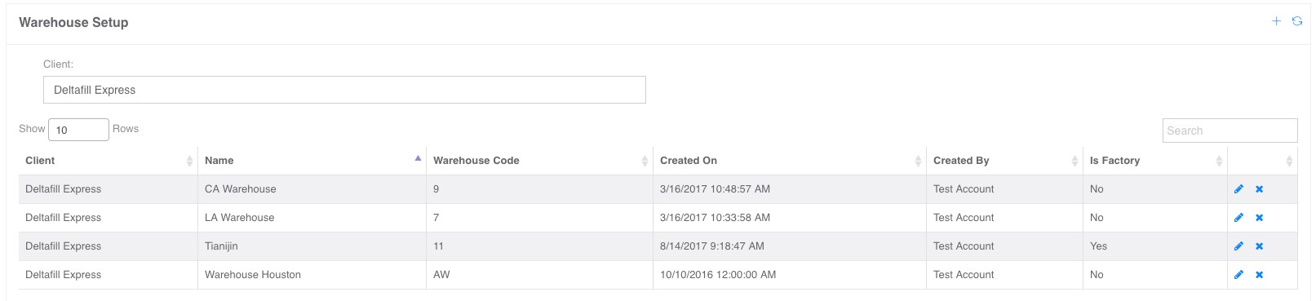The height and width of the screenshot is (301, 1316).
Task: Open the Client Deltafill Express selector
Action: tap(344, 90)
